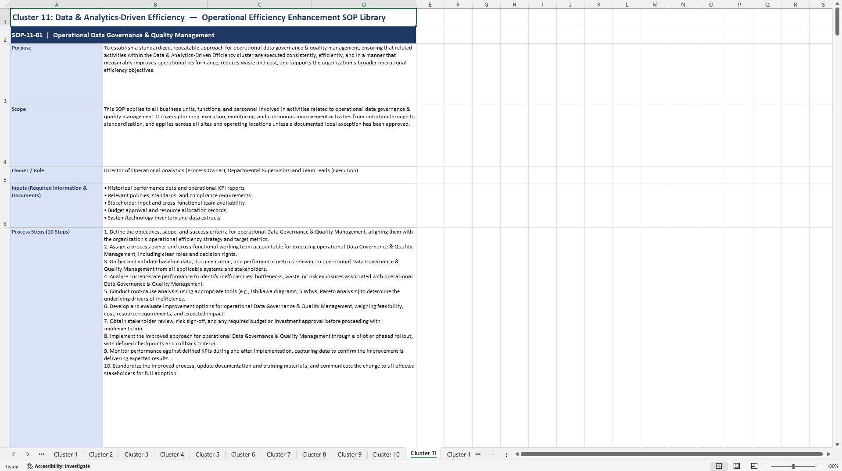Show more sheets ellipsis right of Cluster 11
The width and height of the screenshot is (842, 471).
coord(478,454)
